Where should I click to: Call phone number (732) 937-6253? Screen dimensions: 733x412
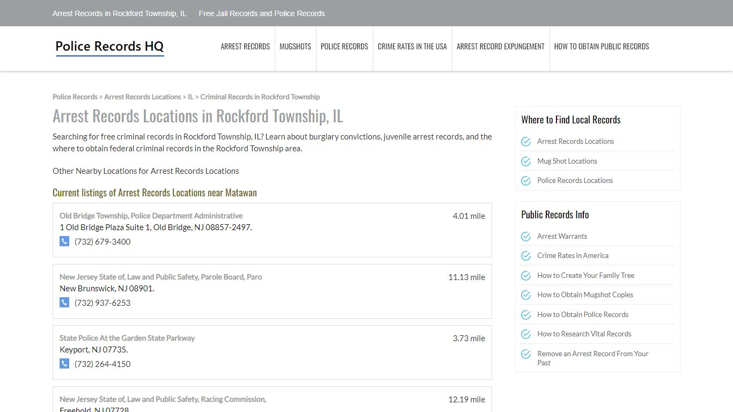click(102, 303)
